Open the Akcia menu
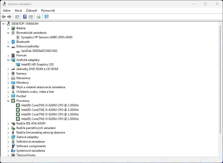 click(18, 11)
